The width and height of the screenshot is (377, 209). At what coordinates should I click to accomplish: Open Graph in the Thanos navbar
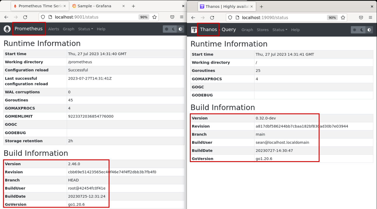[247, 30]
